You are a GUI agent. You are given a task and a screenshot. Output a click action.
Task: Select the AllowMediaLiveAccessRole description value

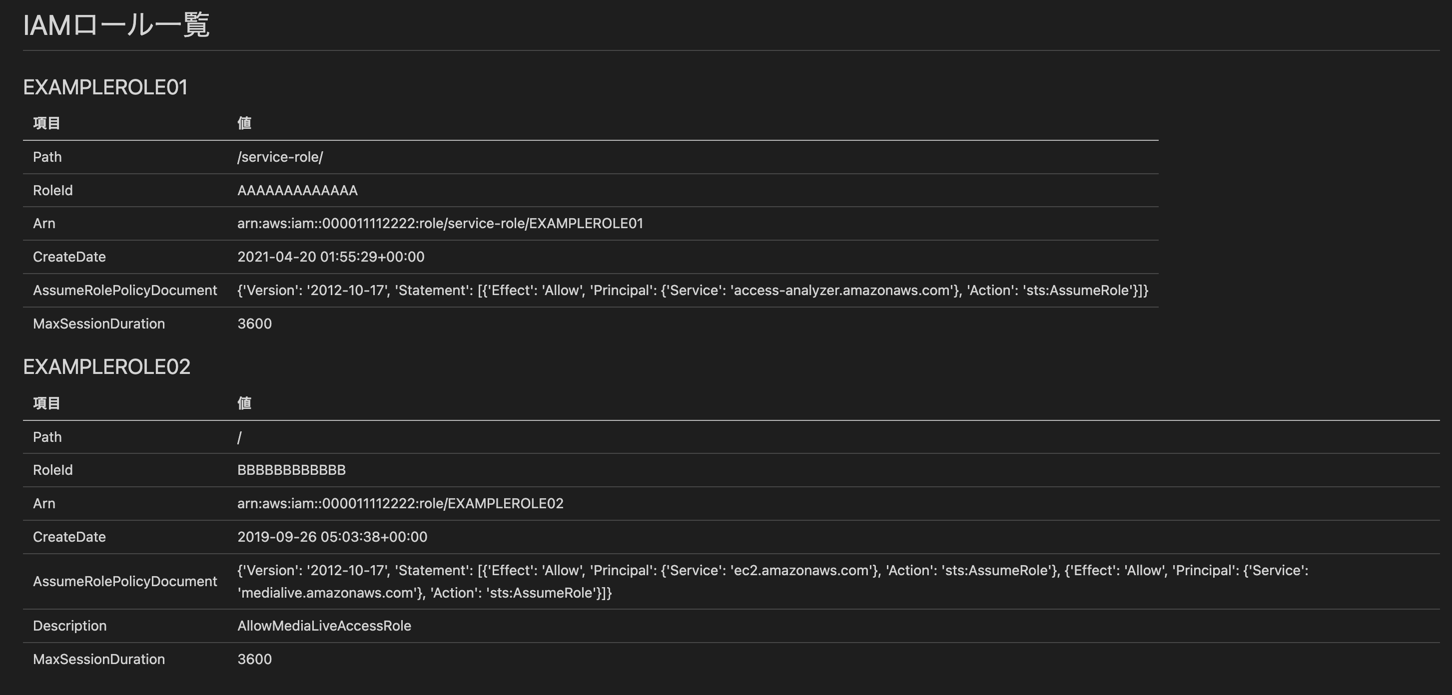coord(324,626)
